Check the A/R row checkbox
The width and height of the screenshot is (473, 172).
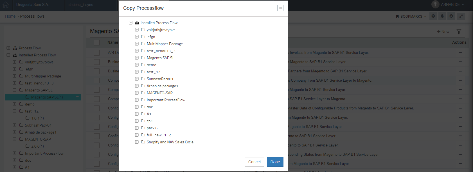tap(97, 52)
